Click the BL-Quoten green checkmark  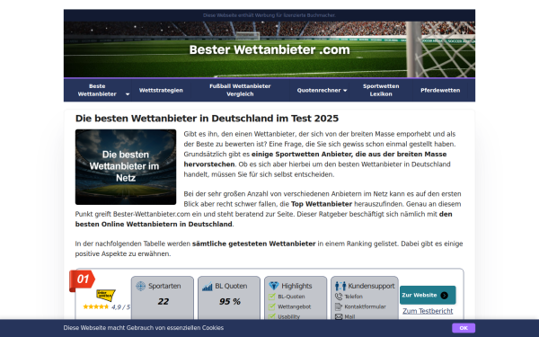coord(272,297)
